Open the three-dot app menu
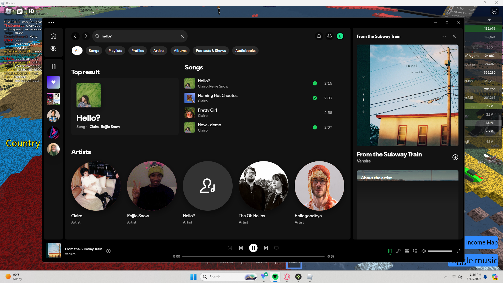The image size is (503, 283). click(51, 23)
